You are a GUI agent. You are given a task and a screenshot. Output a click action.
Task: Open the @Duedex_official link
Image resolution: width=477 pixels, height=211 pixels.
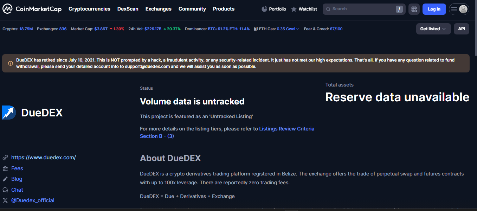click(x=33, y=200)
